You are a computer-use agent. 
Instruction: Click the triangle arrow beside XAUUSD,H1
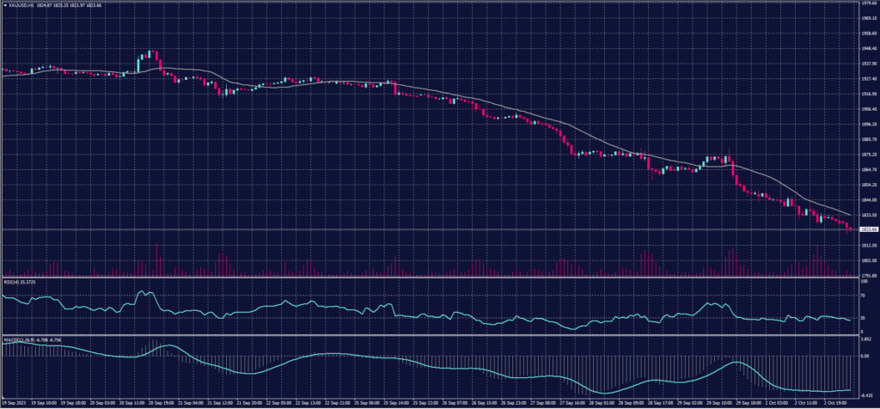point(3,7)
